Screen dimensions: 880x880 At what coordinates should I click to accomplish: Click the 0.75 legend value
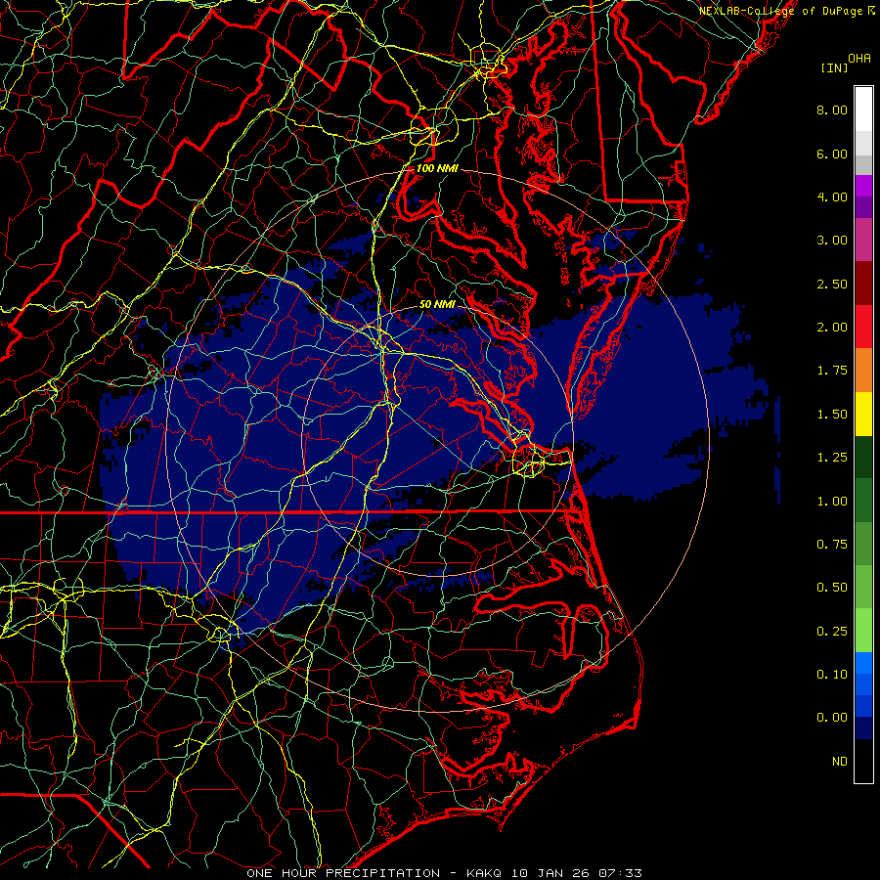[x=832, y=545]
